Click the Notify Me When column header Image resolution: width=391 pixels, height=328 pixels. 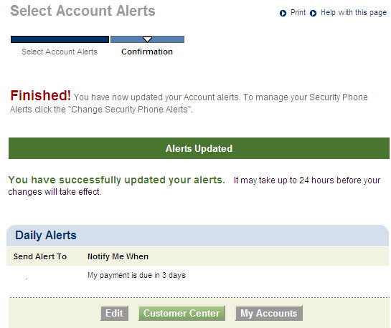(x=118, y=256)
